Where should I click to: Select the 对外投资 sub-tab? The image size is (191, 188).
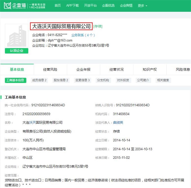[x=123, y=80]
